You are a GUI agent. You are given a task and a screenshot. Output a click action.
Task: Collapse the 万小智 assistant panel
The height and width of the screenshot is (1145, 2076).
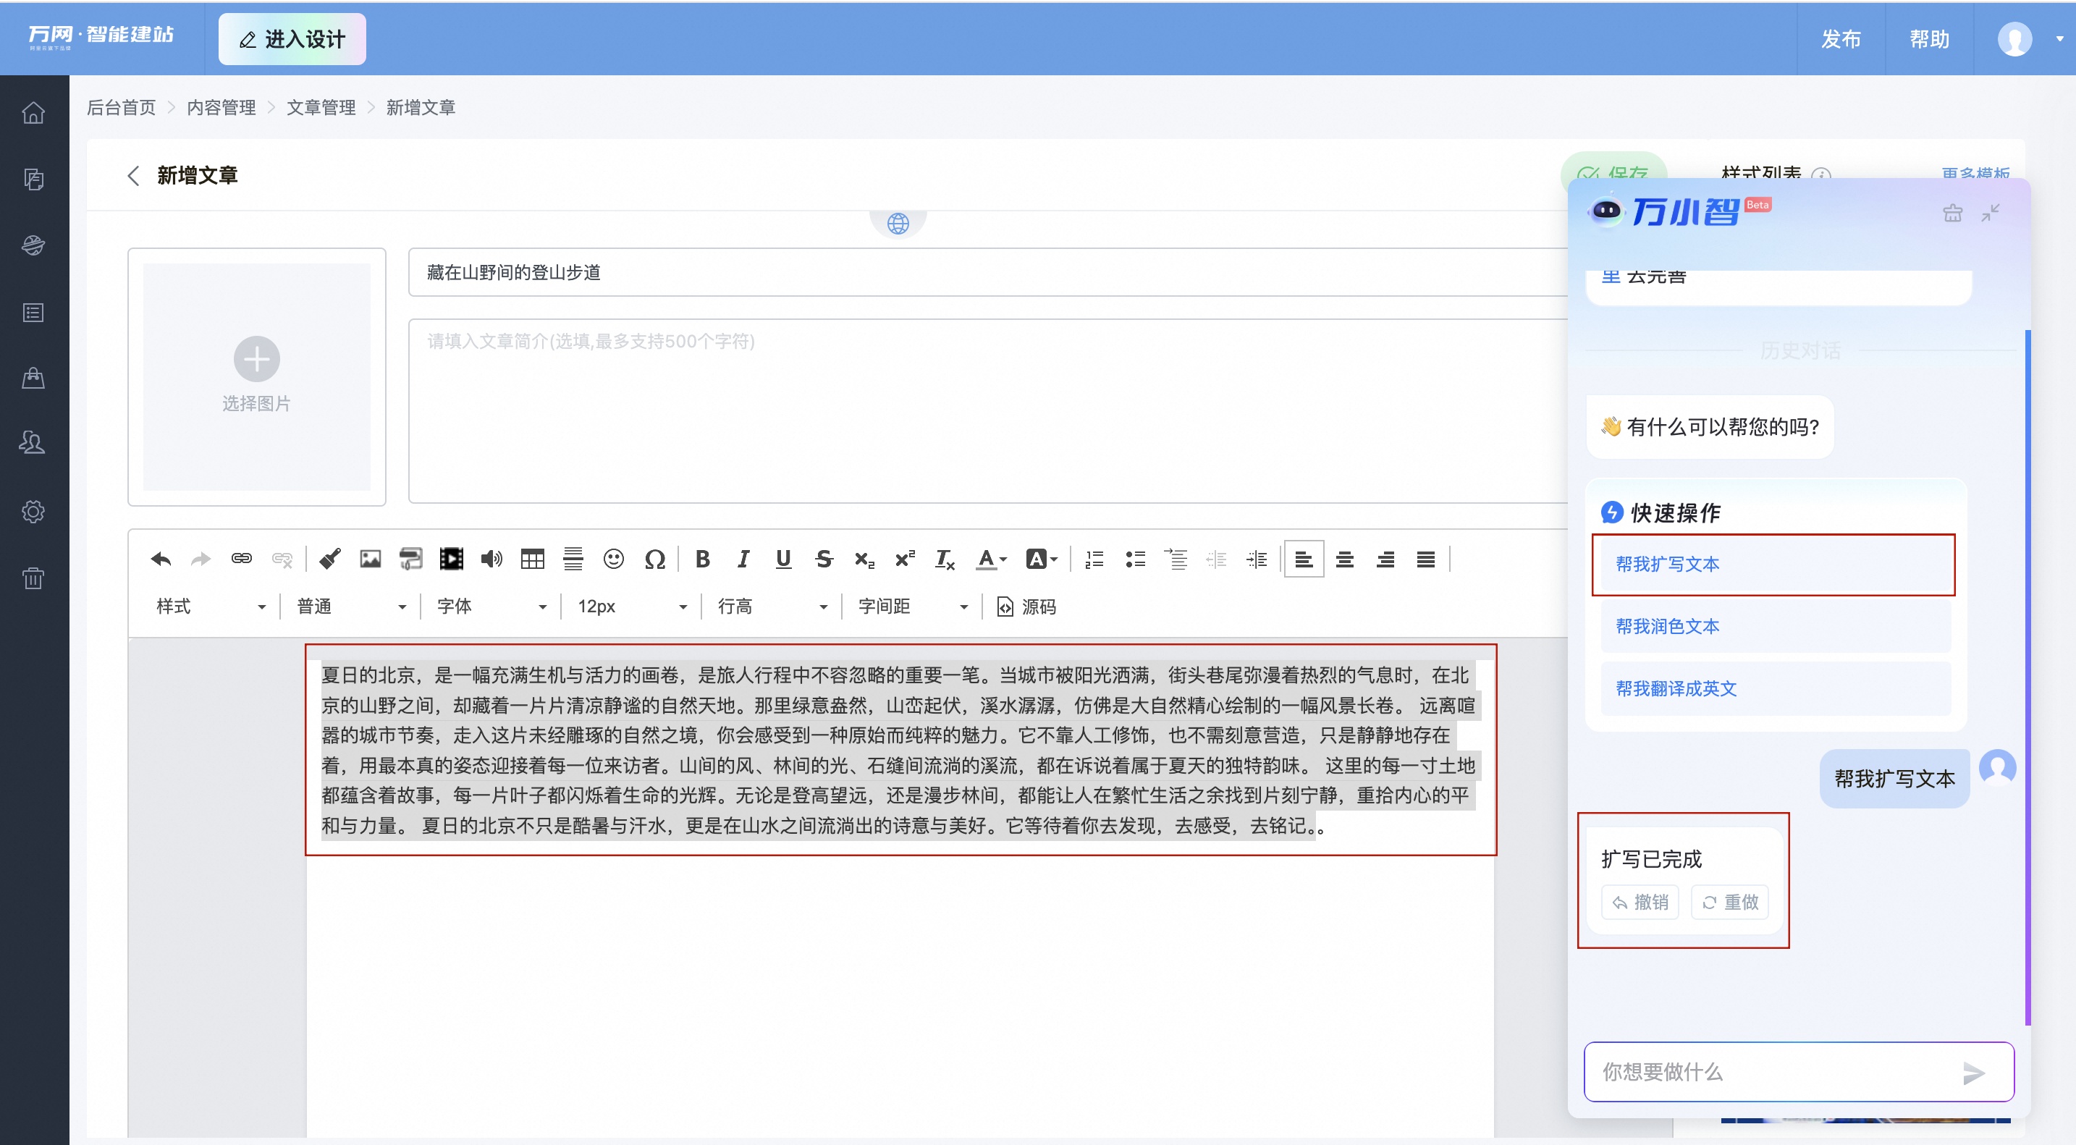point(1990,213)
